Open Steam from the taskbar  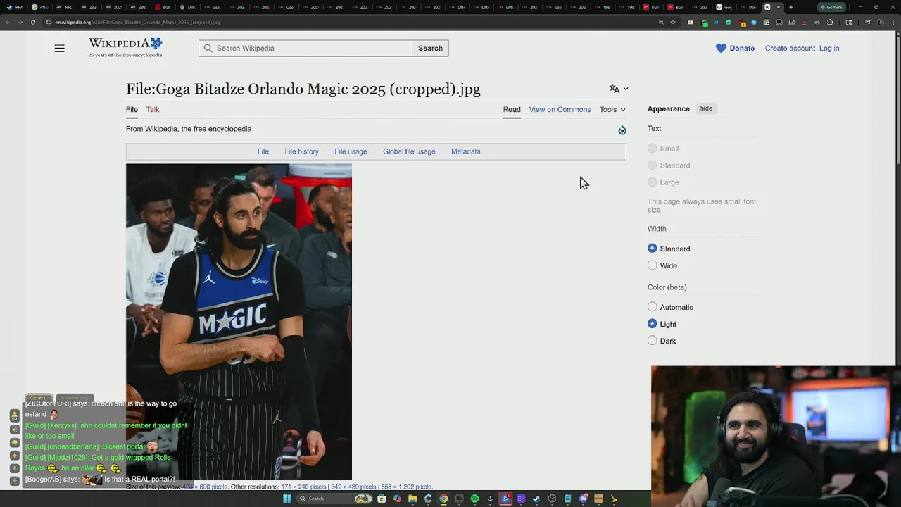point(536,499)
